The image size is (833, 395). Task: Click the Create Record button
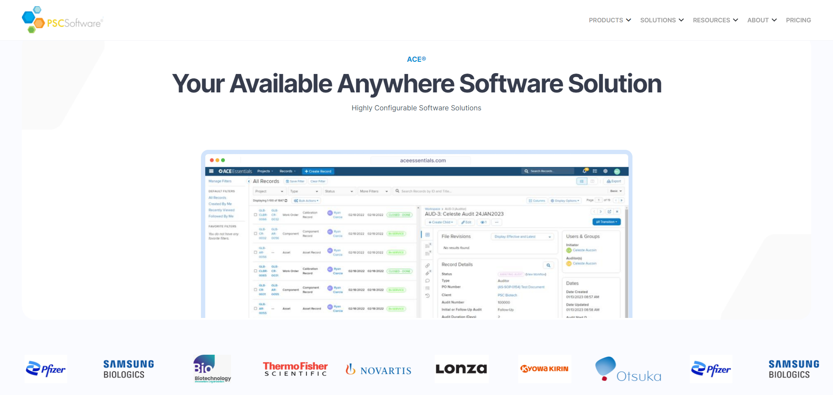318,171
